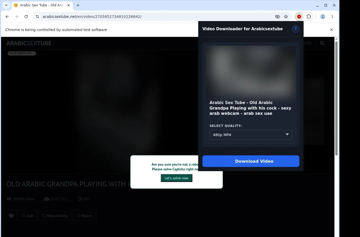Click the forward navigation arrow
Screen dimensions: 360x237
tap(17, 17)
